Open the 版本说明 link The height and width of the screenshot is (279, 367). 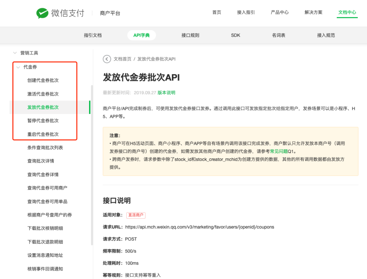pos(167,93)
